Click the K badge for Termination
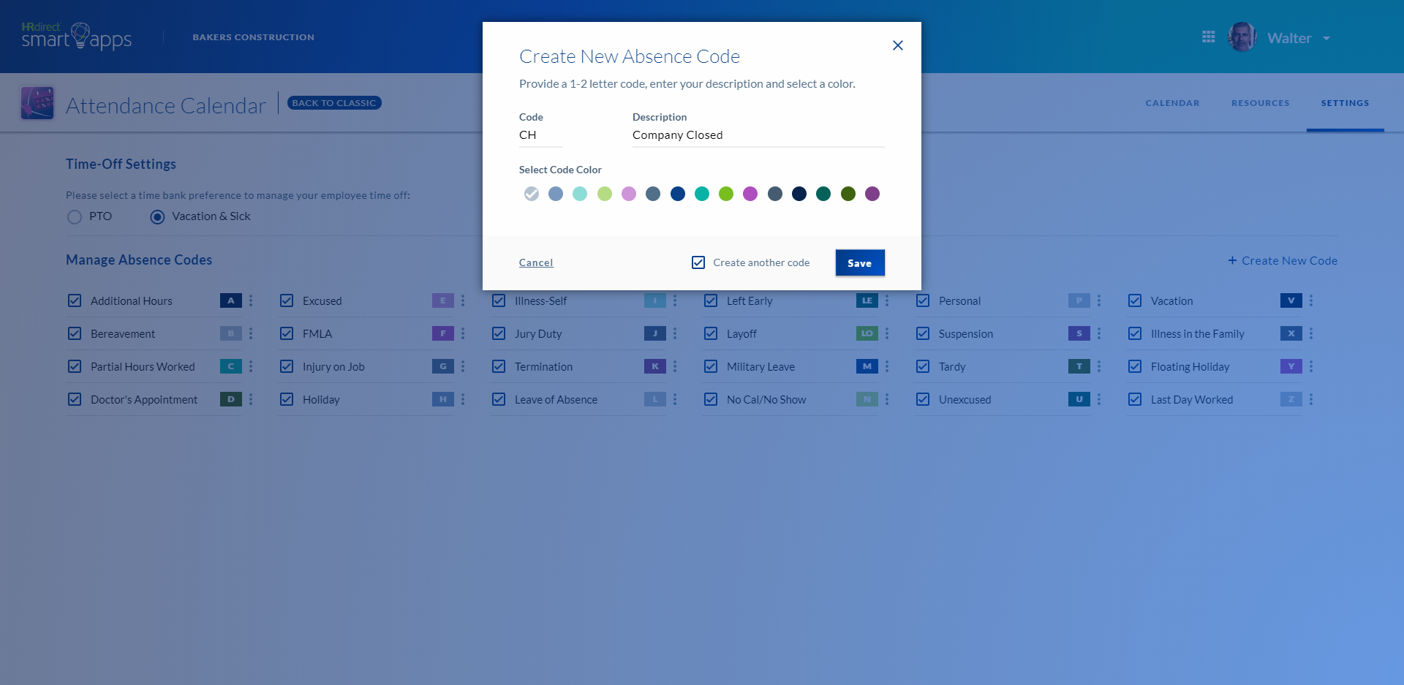This screenshot has height=685, width=1404. (x=655, y=366)
